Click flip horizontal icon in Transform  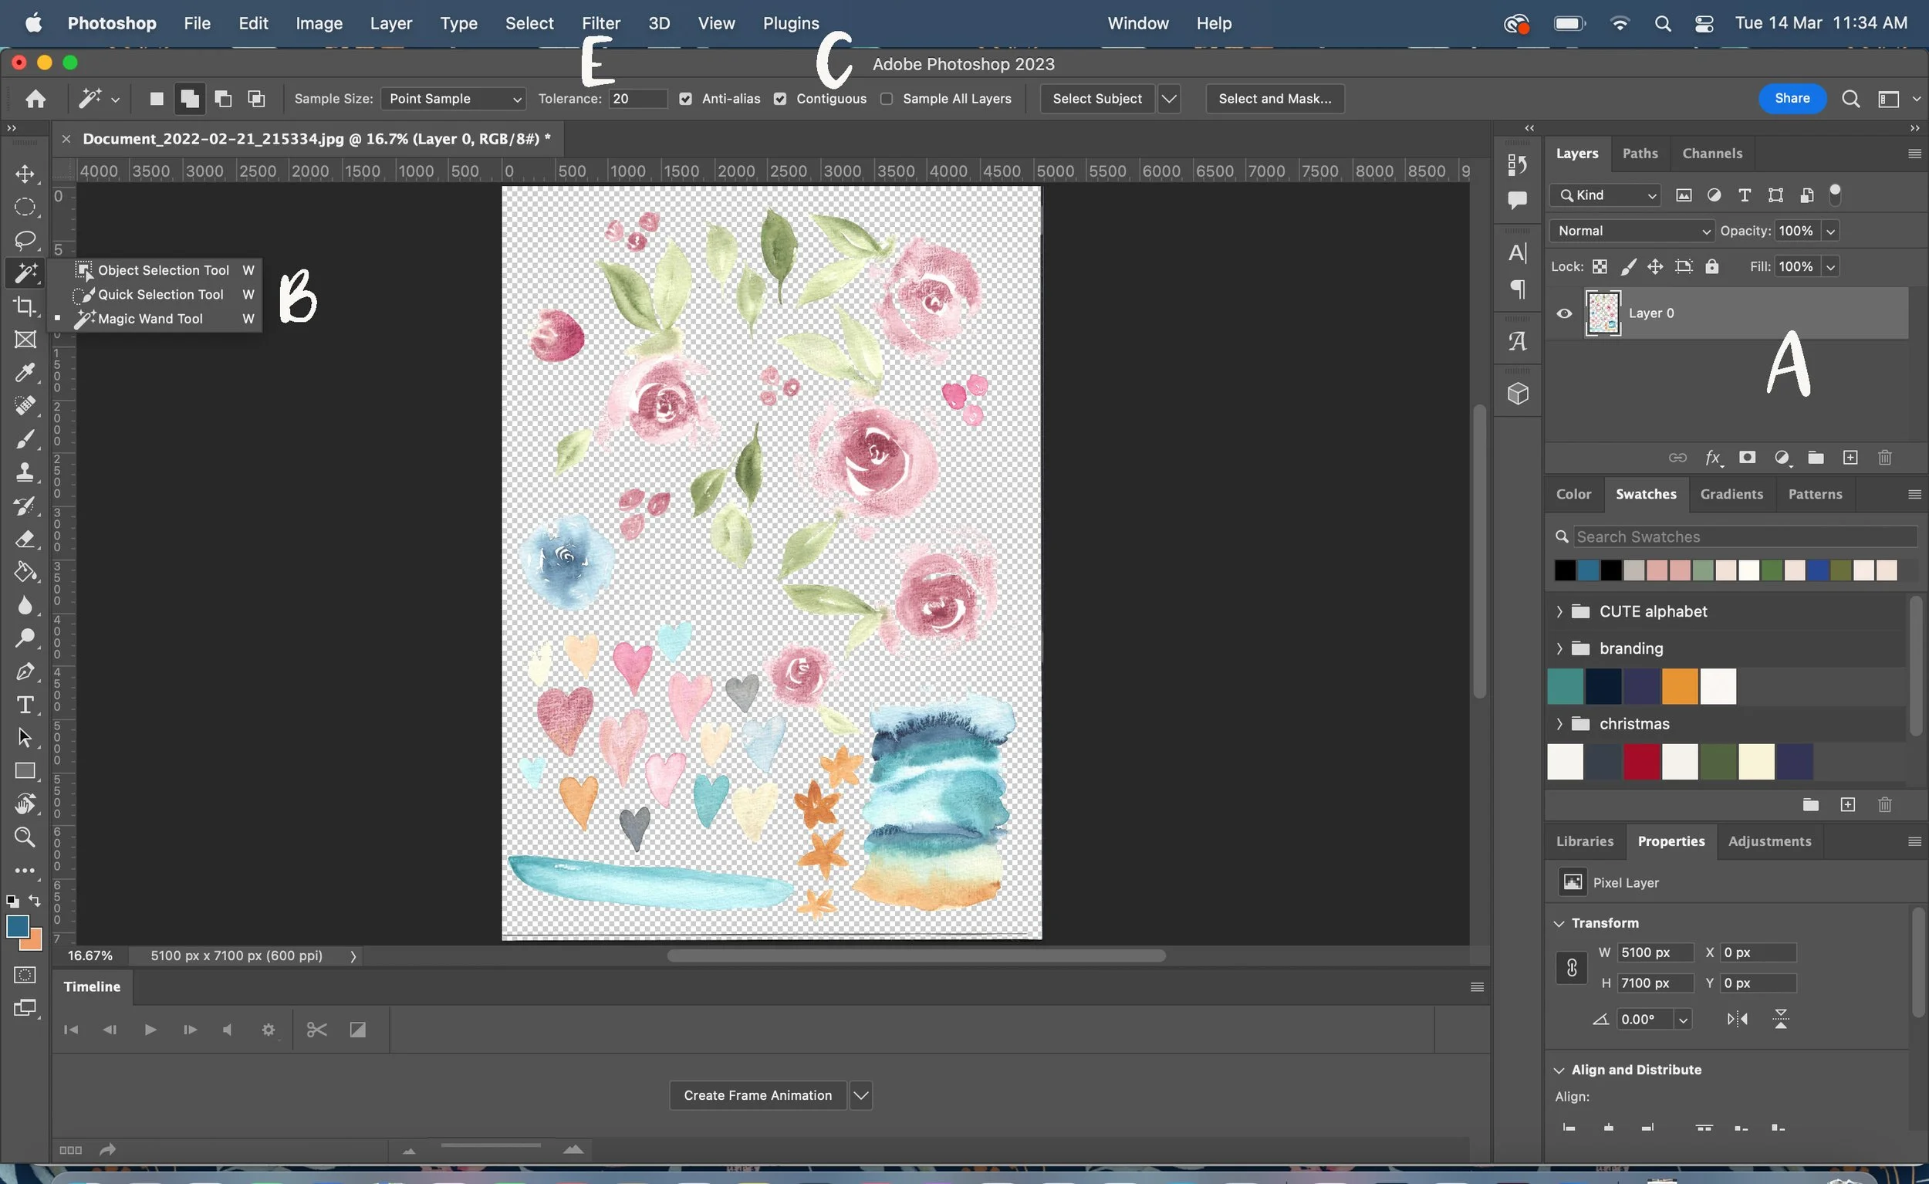coord(1737,1019)
